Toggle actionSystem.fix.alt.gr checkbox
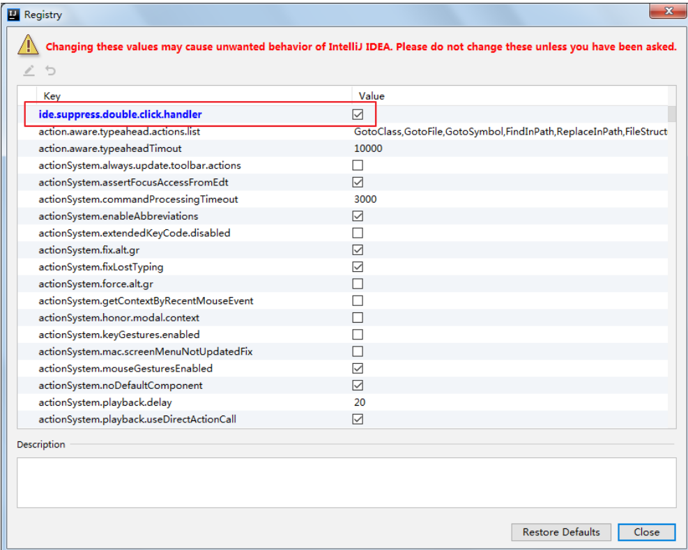Image resolution: width=688 pixels, height=550 pixels. 358,250
